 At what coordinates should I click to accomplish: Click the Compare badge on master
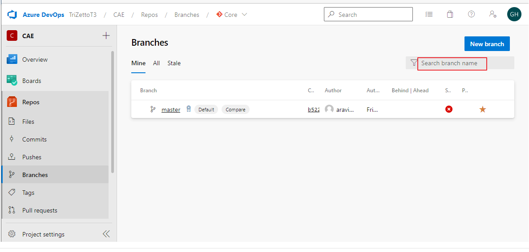click(235, 109)
